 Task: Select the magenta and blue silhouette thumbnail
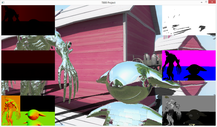pyautogui.click(x=189, y=65)
